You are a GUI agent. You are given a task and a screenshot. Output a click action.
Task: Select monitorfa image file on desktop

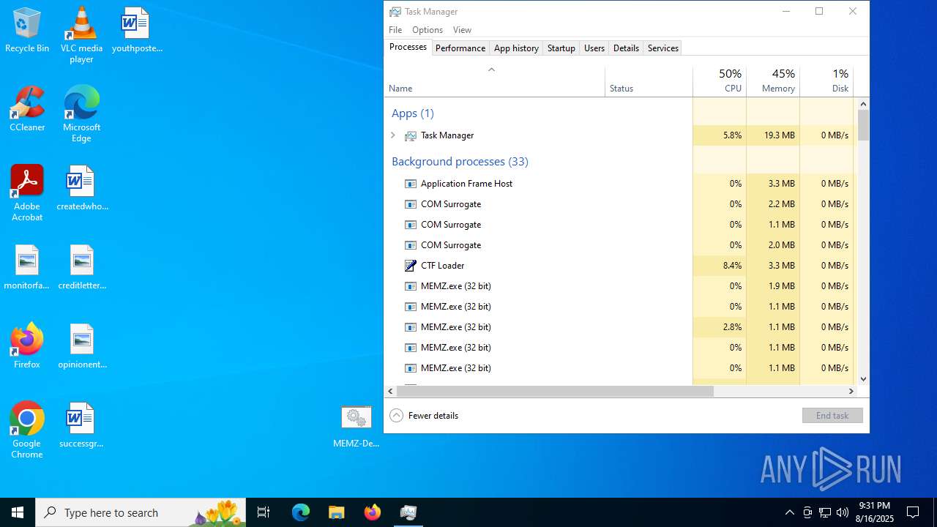[x=27, y=268]
